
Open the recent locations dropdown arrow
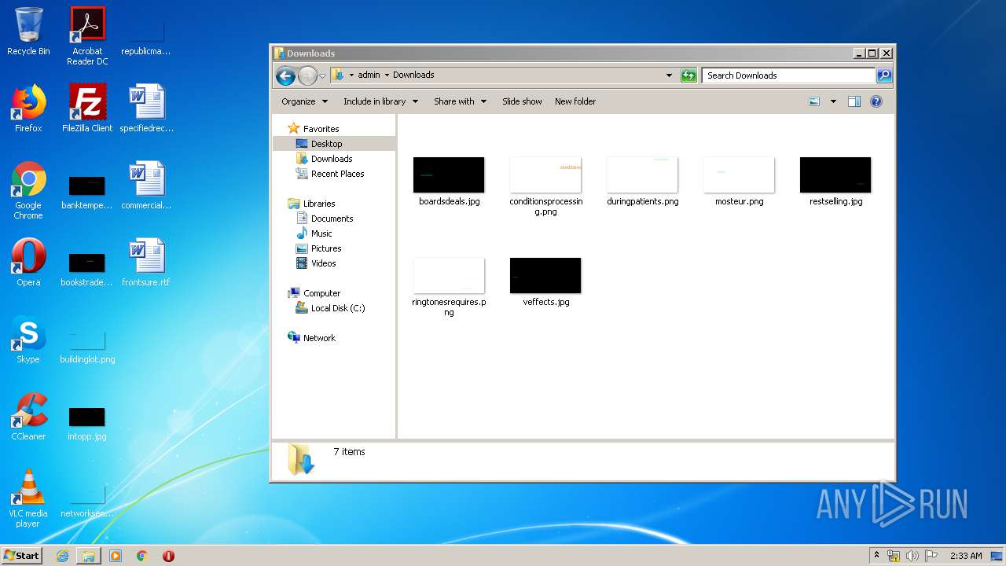pos(322,76)
